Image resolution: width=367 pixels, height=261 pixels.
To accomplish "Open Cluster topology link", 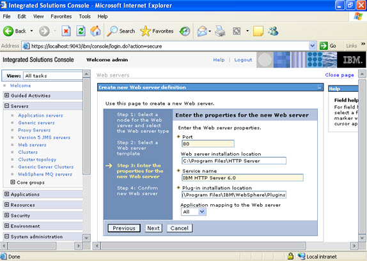I will point(37,160).
